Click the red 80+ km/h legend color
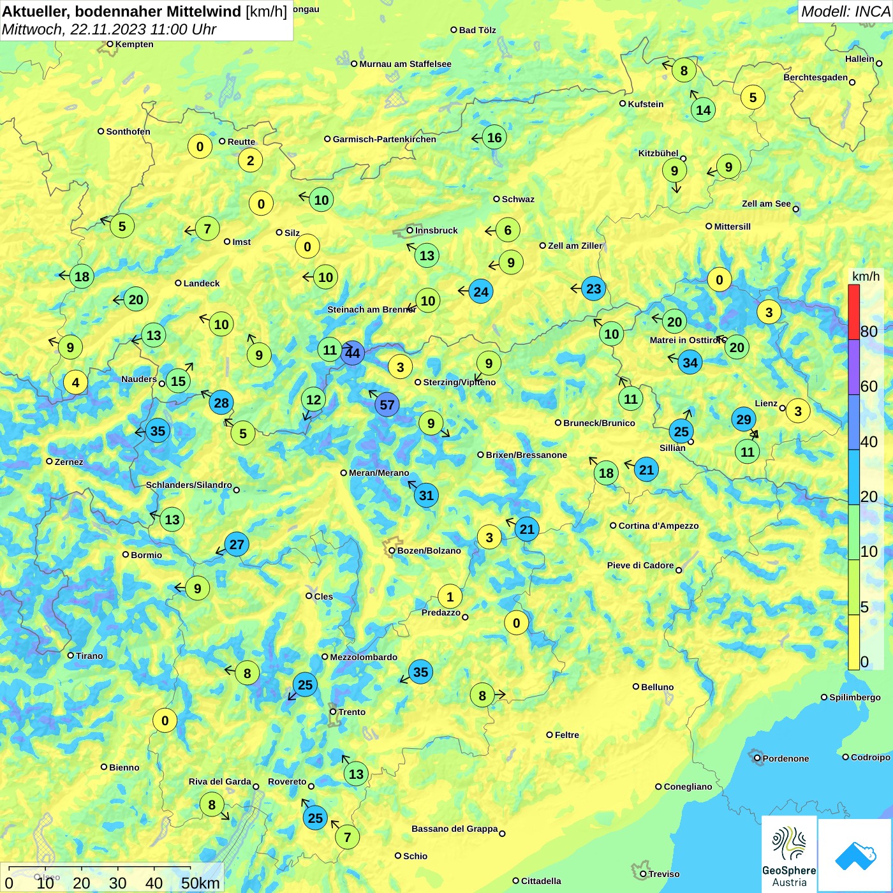Image resolution: width=893 pixels, height=893 pixels. pos(853,312)
